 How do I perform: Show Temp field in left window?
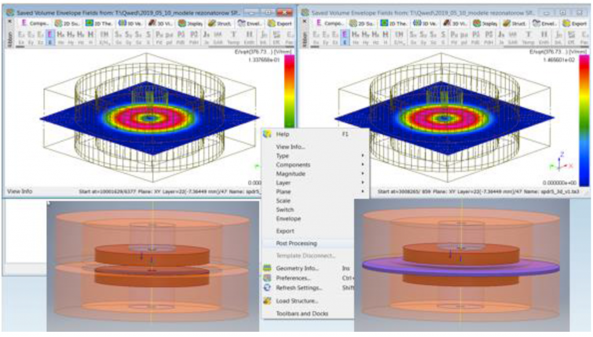click(233, 38)
